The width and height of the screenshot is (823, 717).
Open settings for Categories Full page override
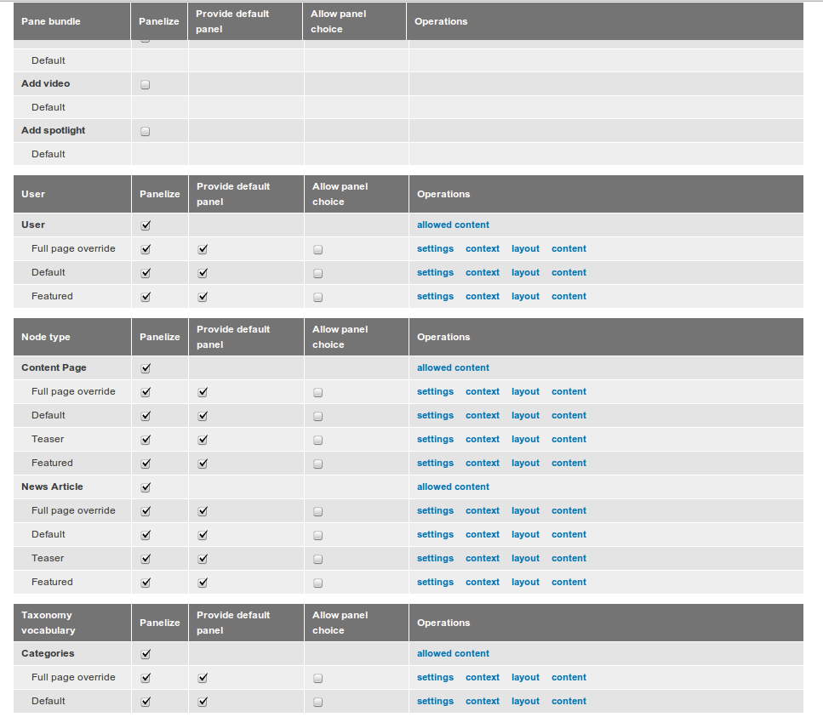[x=435, y=677]
